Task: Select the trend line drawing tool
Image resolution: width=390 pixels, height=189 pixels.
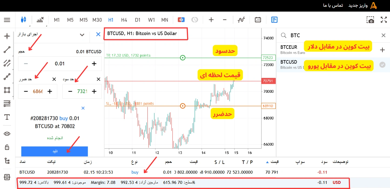Action: tap(7, 50)
